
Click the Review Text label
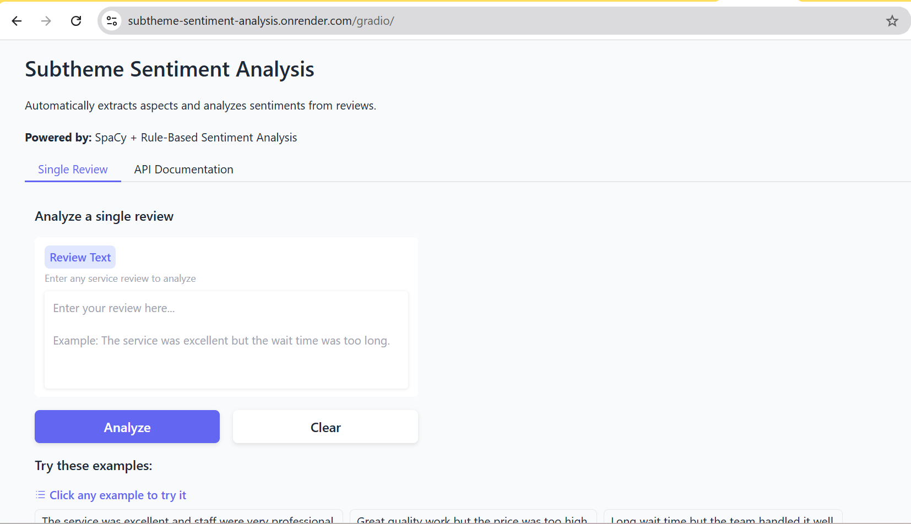click(x=80, y=258)
